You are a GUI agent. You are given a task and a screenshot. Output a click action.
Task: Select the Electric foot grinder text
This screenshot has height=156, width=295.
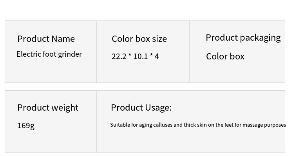tap(49, 54)
